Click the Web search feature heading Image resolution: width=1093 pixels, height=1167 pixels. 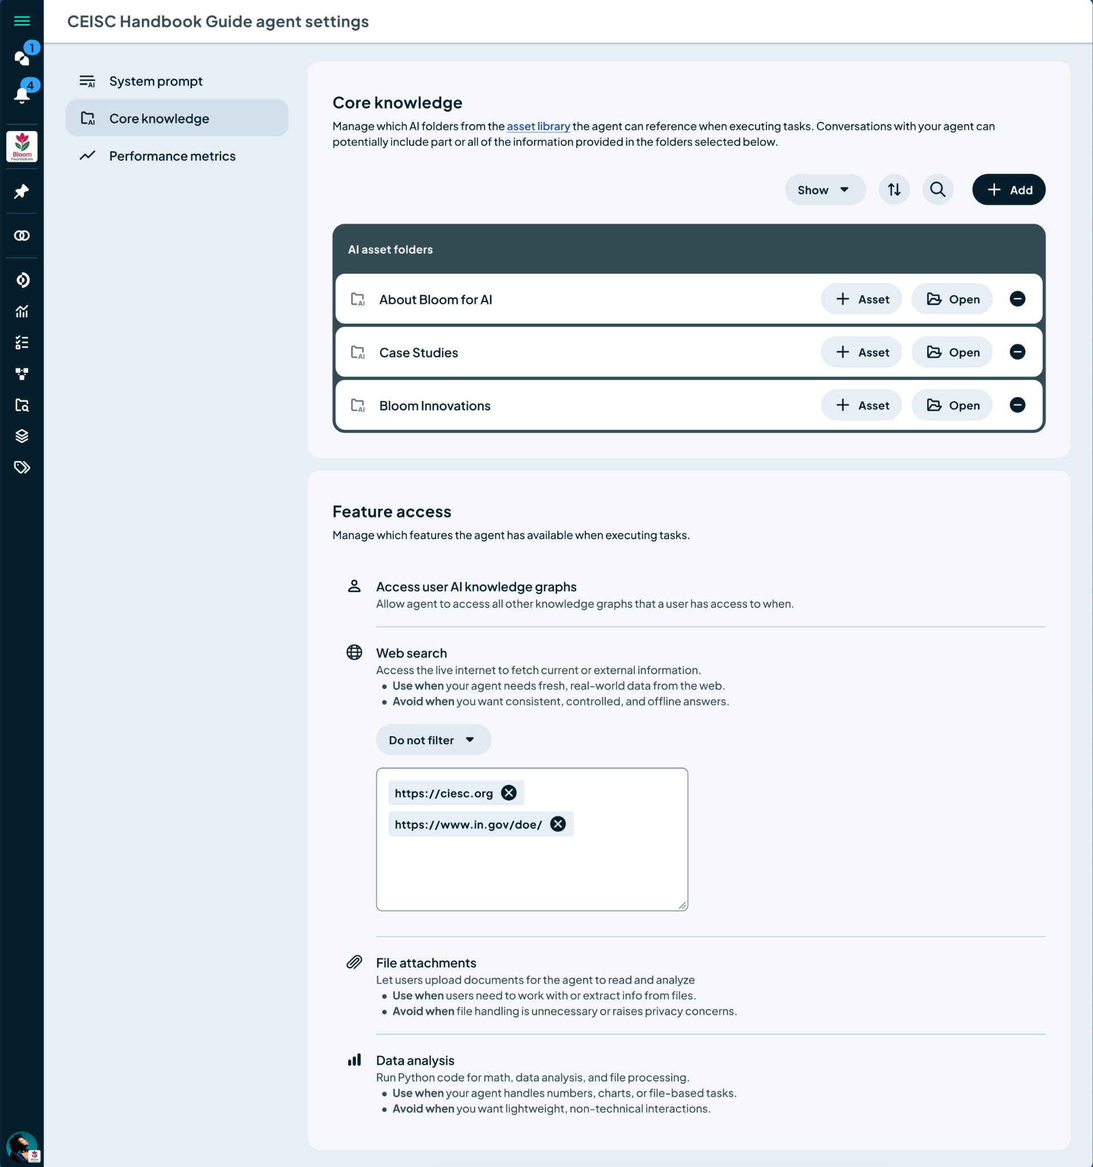[x=411, y=653]
